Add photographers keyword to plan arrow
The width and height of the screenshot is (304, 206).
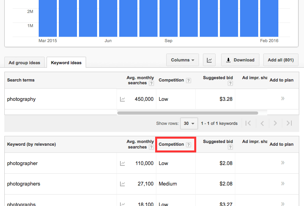[283, 184]
